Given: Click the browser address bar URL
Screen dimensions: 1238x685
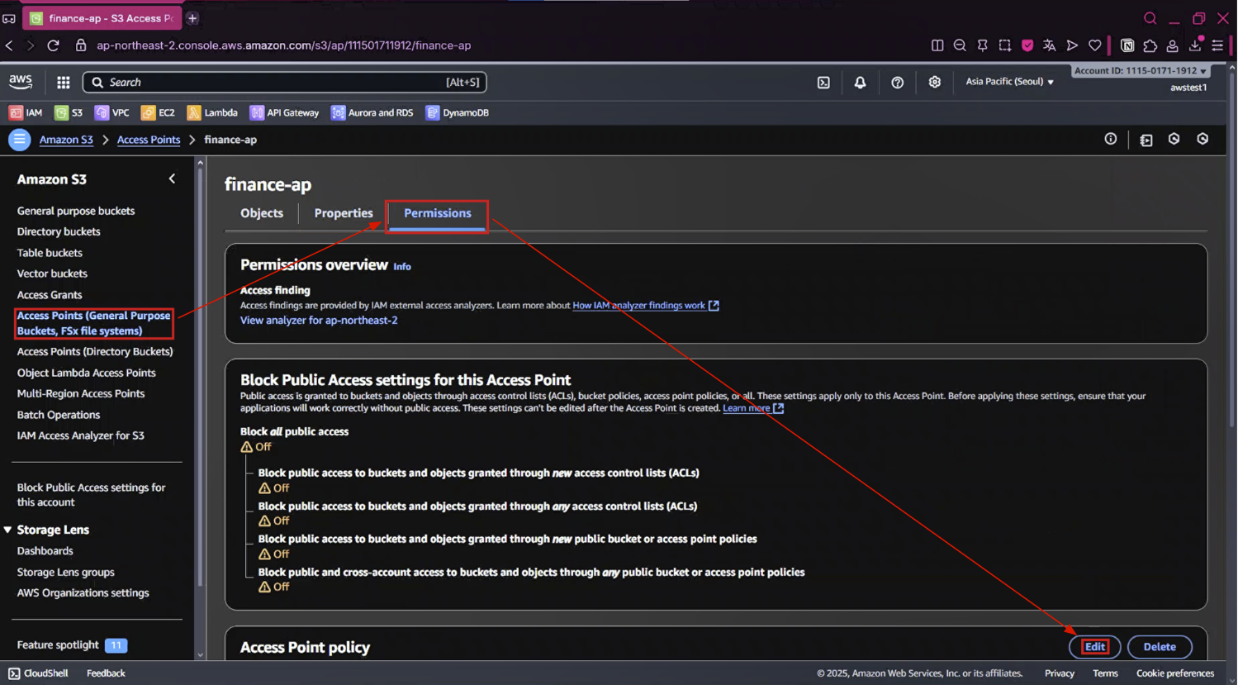Looking at the screenshot, I should (283, 45).
